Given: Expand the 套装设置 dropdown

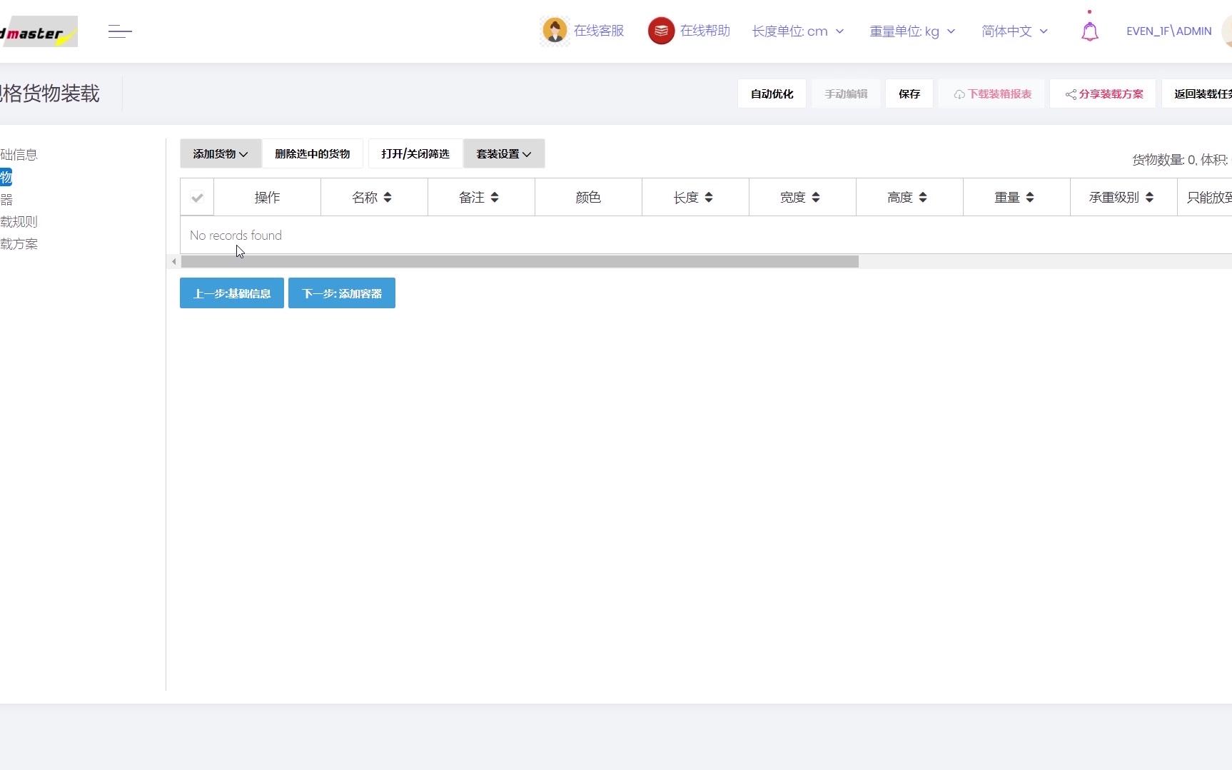Looking at the screenshot, I should tap(504, 153).
